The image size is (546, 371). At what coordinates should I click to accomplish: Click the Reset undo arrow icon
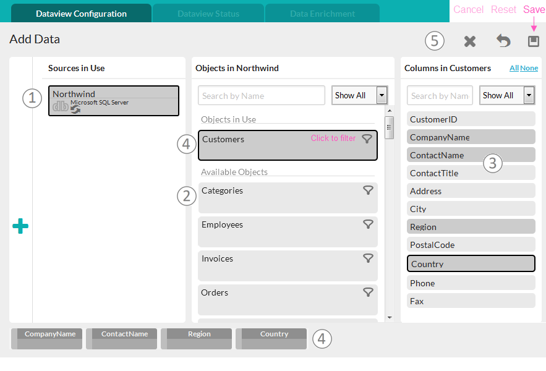pyautogui.click(x=503, y=41)
